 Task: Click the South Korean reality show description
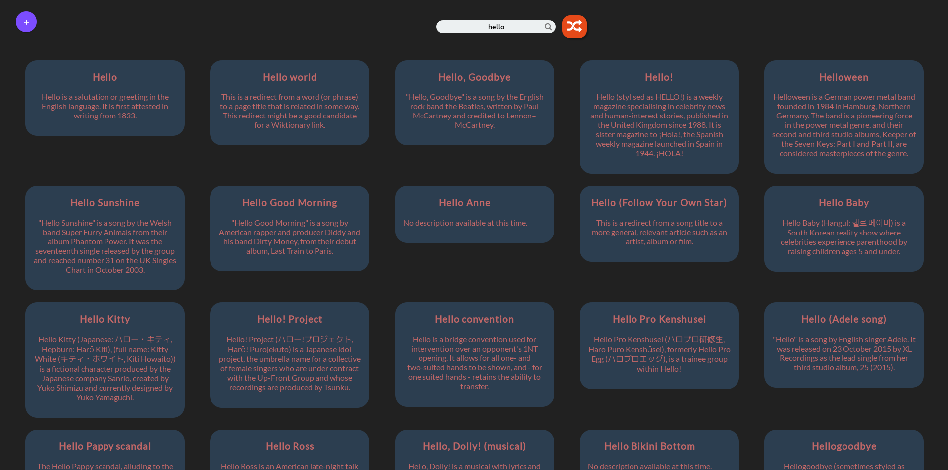coord(844,237)
